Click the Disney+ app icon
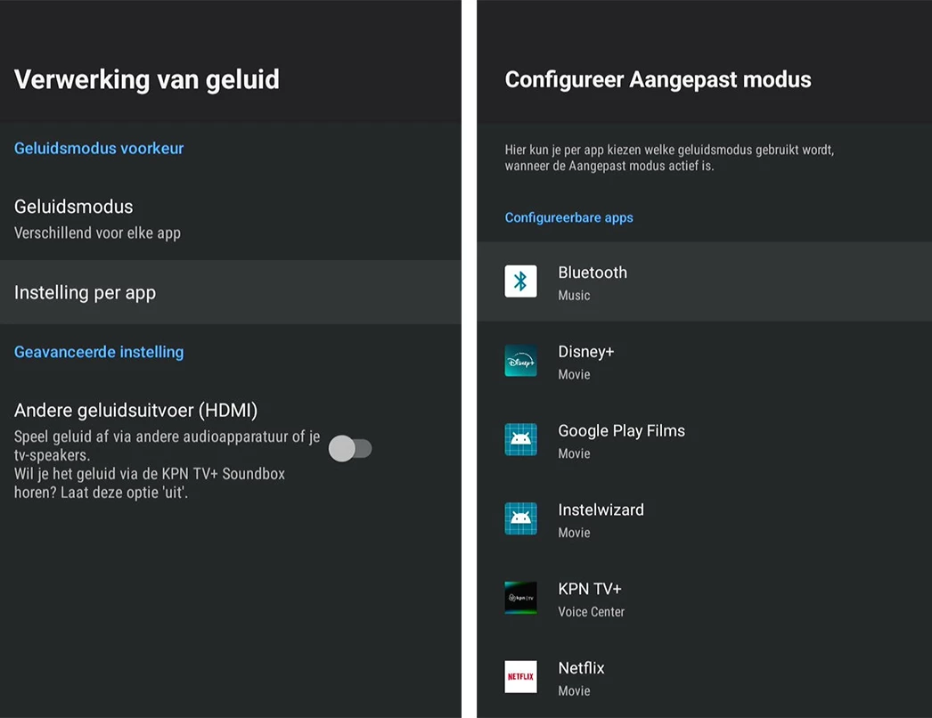The height and width of the screenshot is (718, 932). 520,361
